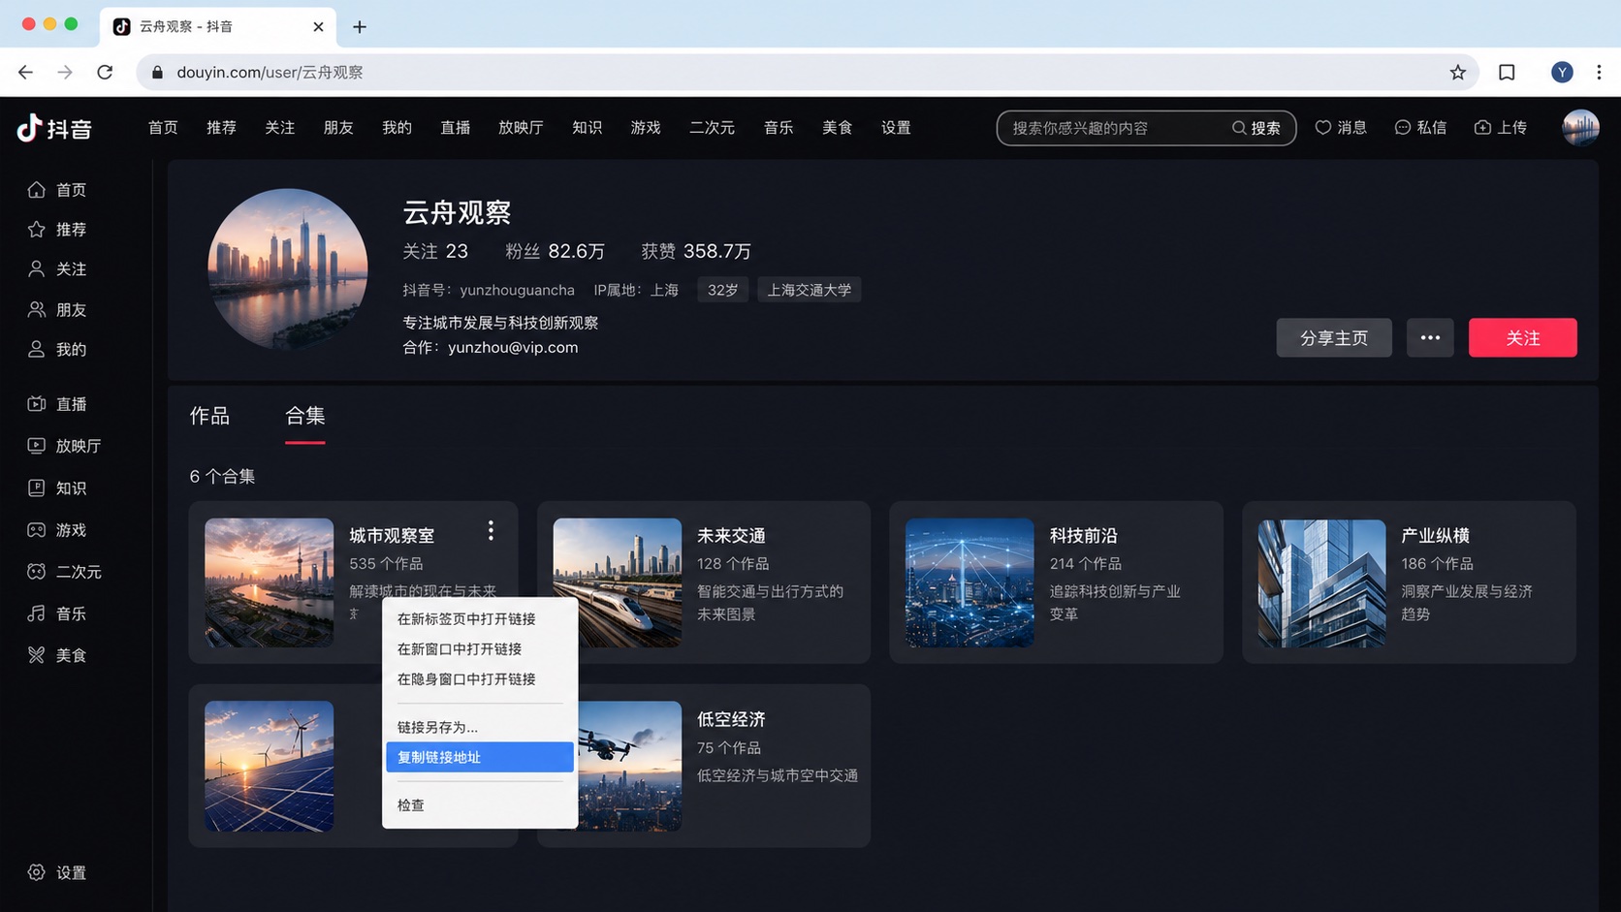Choose 链接另存为... from context menu
Viewport: 1621px width, 912px height.
480,727
